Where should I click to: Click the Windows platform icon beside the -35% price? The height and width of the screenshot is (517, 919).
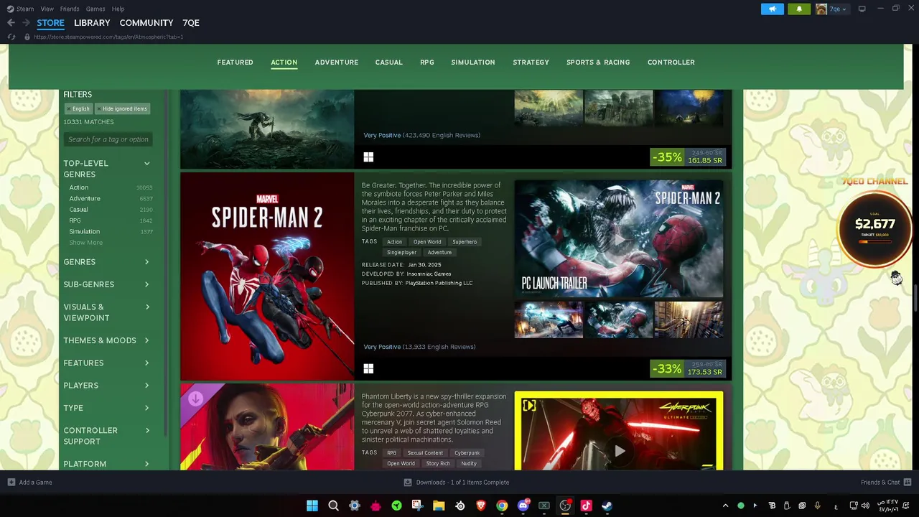[x=368, y=157]
